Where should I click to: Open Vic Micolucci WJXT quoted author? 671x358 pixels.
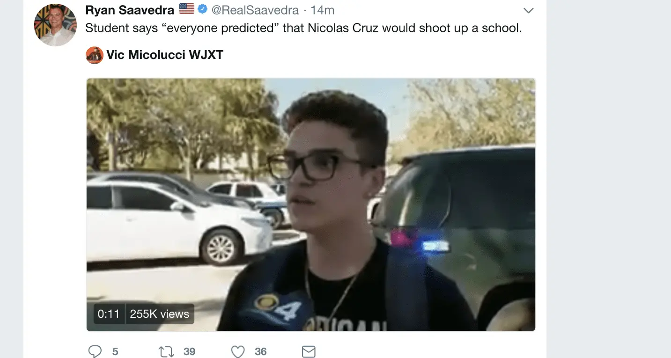(x=165, y=55)
